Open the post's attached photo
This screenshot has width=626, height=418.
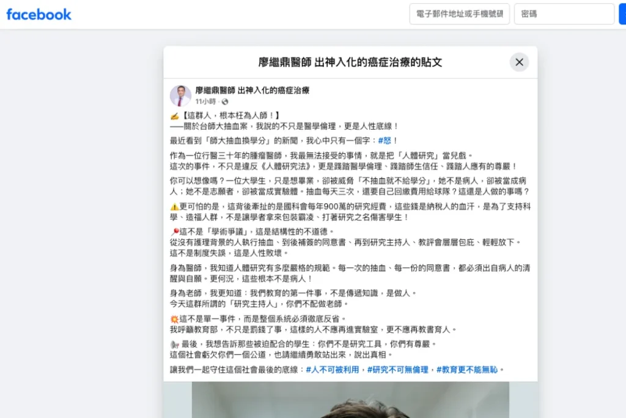coord(350,400)
